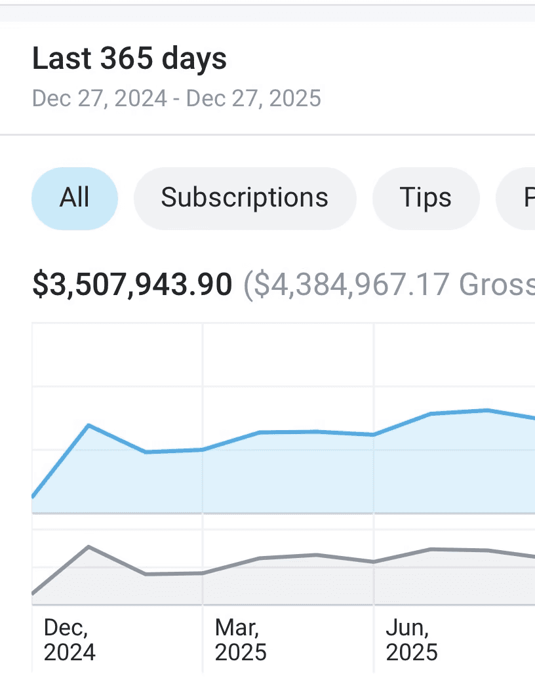The height and width of the screenshot is (697, 535).
Task: Open the Tips filter tab
Action: tap(426, 198)
